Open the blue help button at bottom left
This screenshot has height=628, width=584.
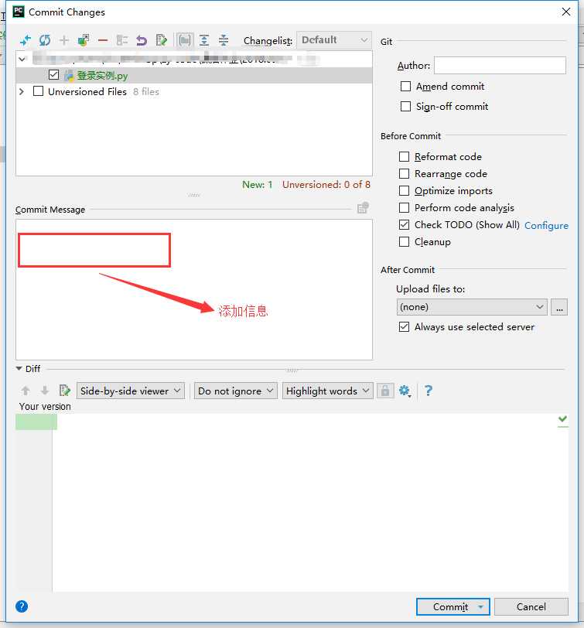tap(22, 606)
